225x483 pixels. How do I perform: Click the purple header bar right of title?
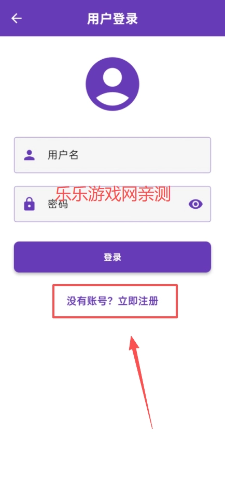point(181,19)
